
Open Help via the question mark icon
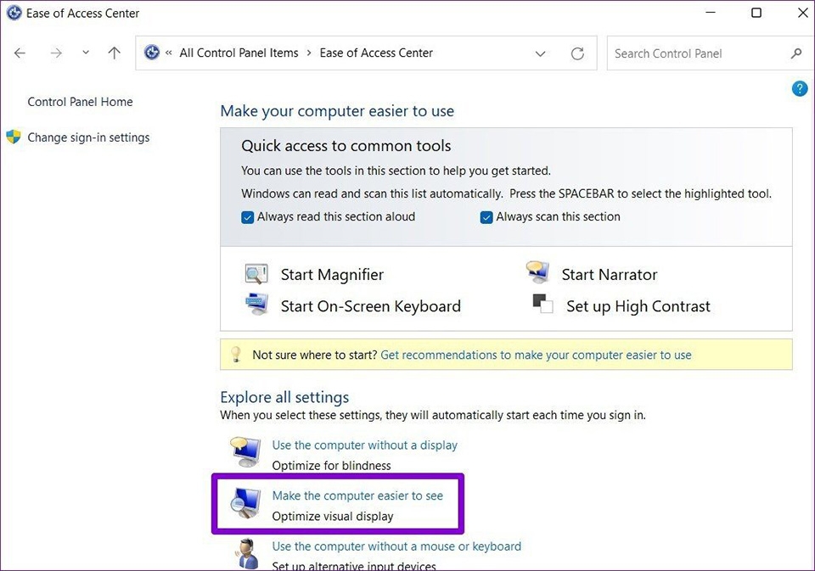pos(799,88)
